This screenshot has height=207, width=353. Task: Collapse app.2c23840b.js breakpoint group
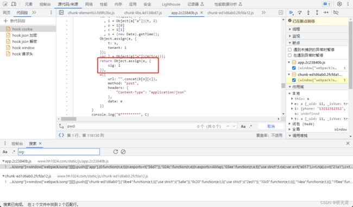289,62
